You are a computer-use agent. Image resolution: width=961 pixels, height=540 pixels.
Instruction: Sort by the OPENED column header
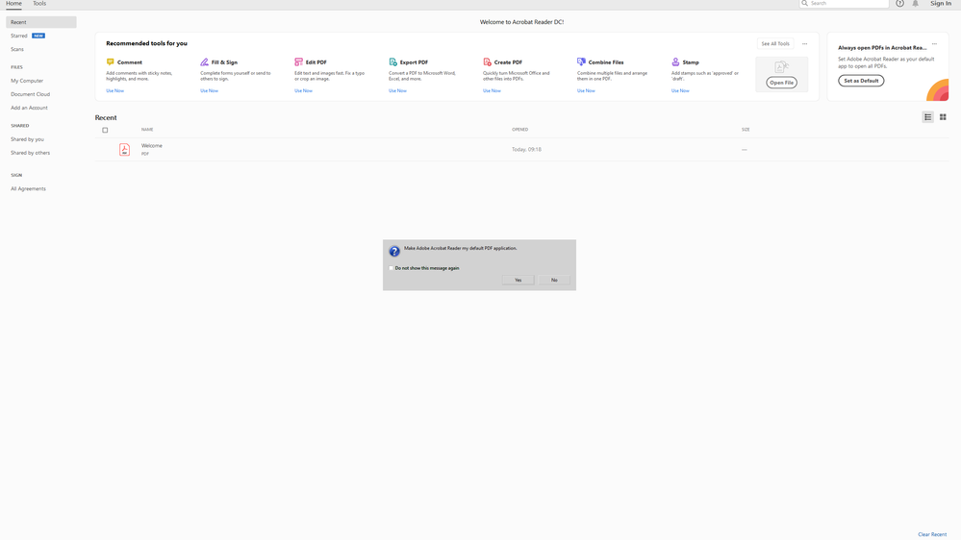coord(519,129)
